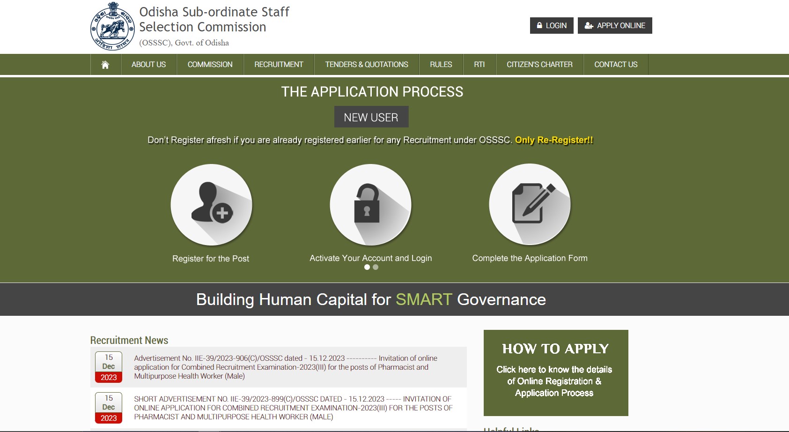Open the COMMISSION menu
Image resolution: width=789 pixels, height=432 pixels.
209,65
